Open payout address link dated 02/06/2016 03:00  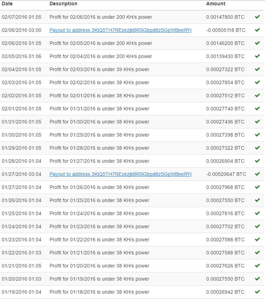(x=120, y=30)
